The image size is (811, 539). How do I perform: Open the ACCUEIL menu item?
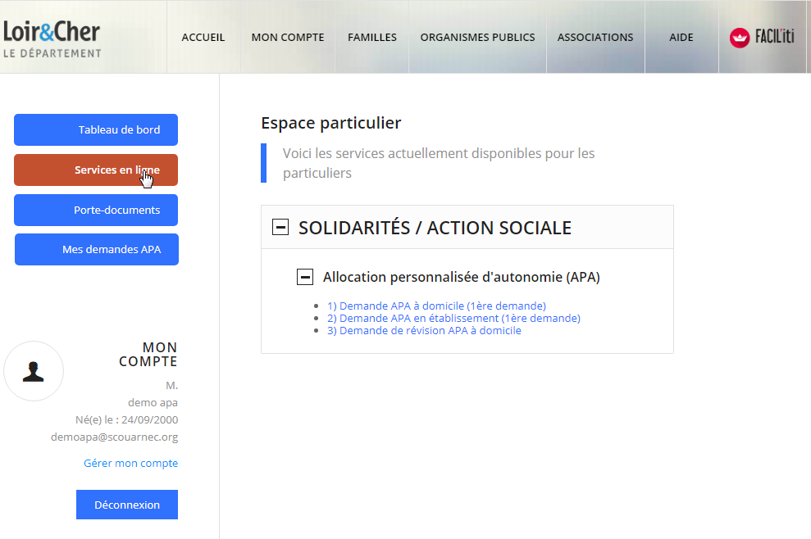click(x=203, y=37)
